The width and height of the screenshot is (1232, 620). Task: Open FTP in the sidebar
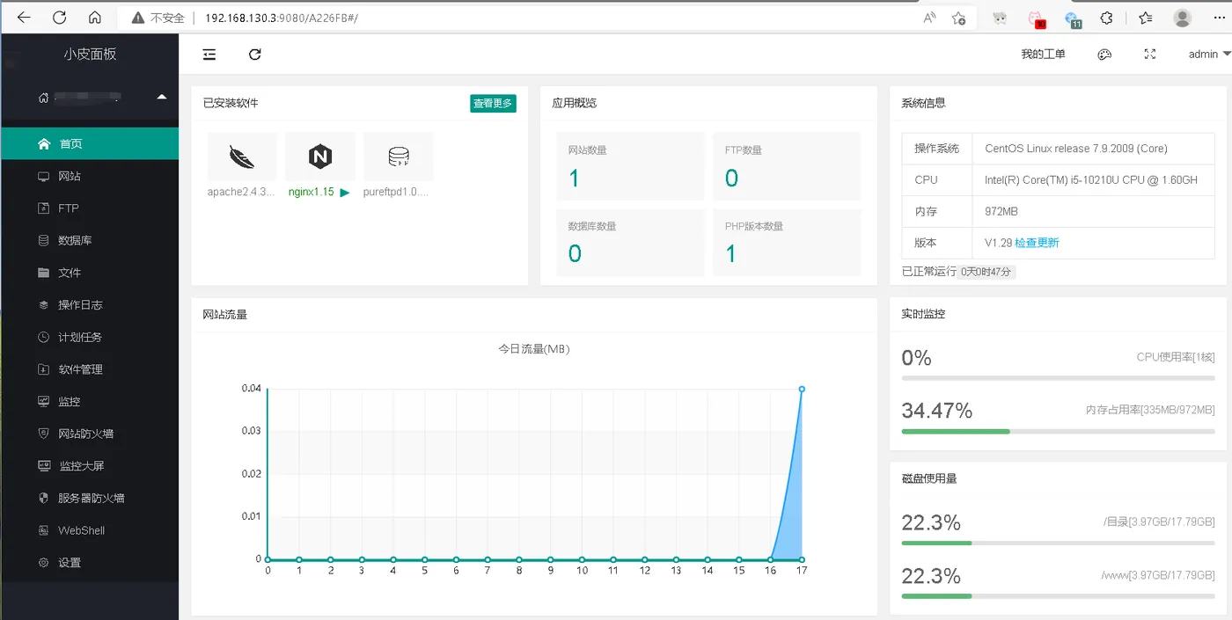pyautogui.click(x=90, y=208)
